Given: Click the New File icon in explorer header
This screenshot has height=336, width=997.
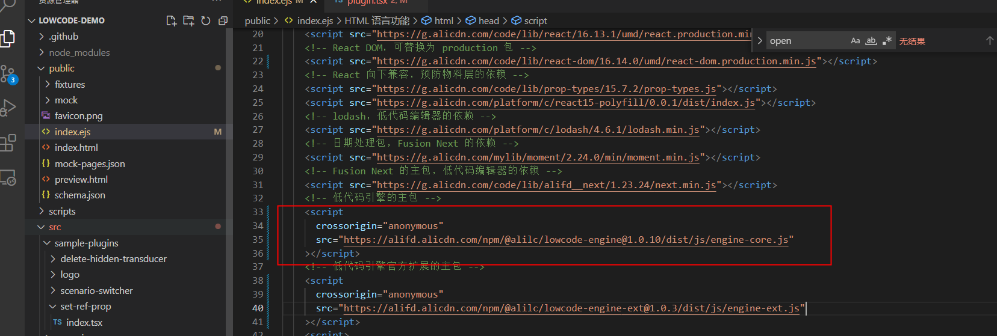Looking at the screenshot, I should point(172,20).
